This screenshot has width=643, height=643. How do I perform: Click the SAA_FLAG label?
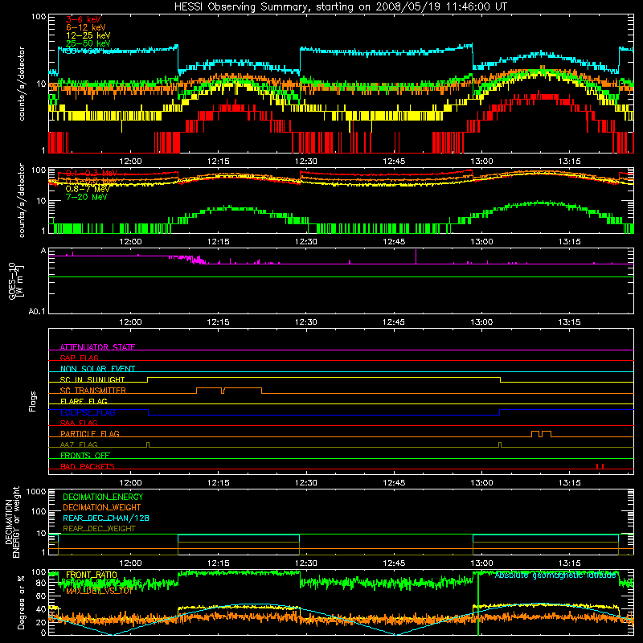79,423
